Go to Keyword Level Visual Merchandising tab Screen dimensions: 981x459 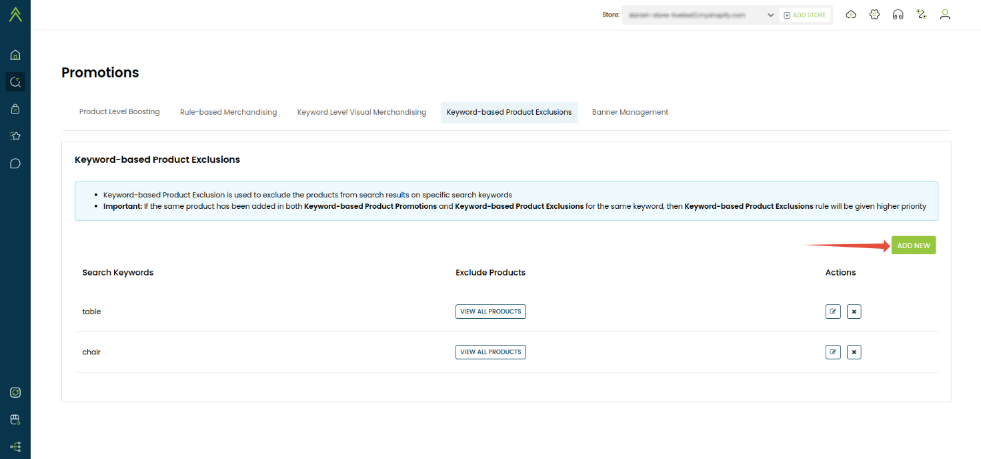tap(361, 112)
